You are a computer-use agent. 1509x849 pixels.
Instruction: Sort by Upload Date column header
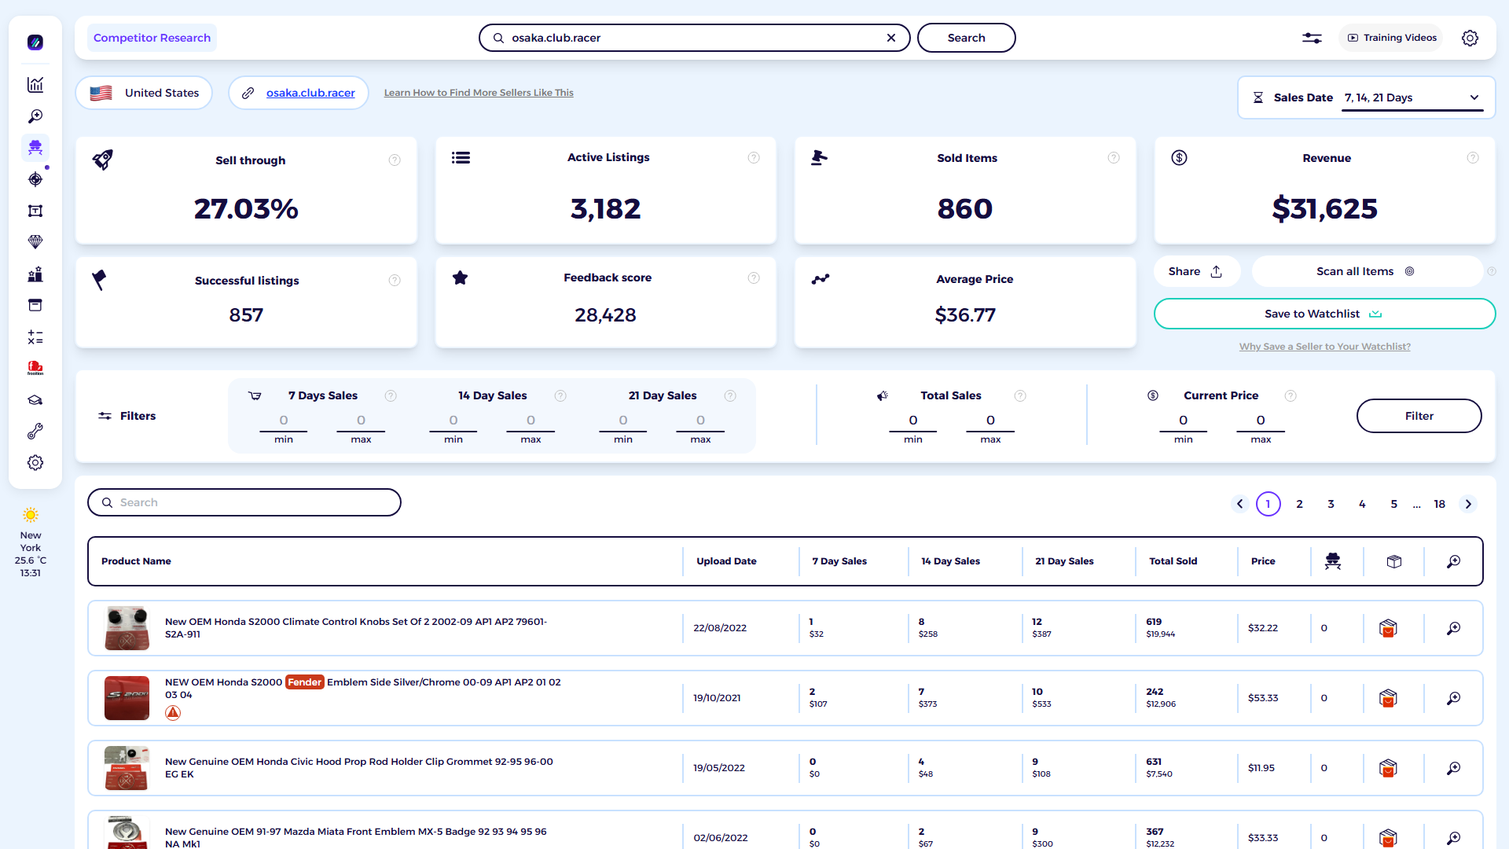[726, 561]
